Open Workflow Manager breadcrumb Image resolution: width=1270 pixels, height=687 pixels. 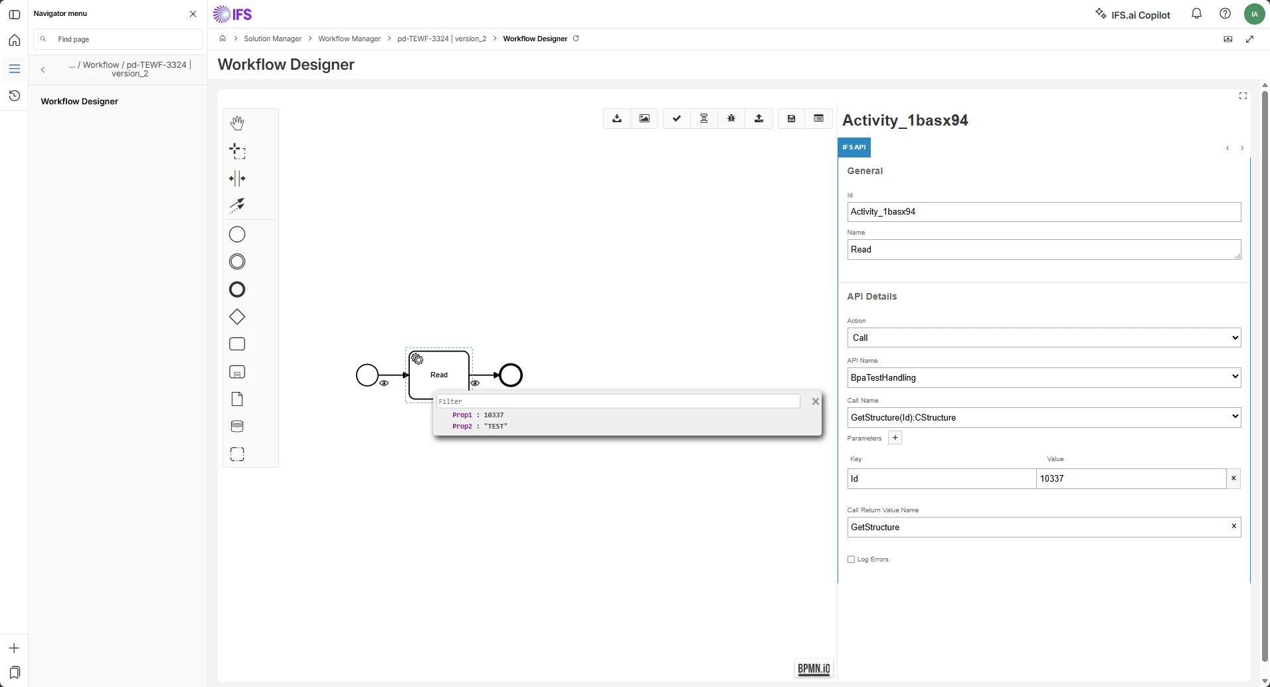(349, 39)
